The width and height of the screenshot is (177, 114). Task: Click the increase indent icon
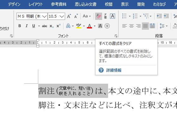click(166, 16)
